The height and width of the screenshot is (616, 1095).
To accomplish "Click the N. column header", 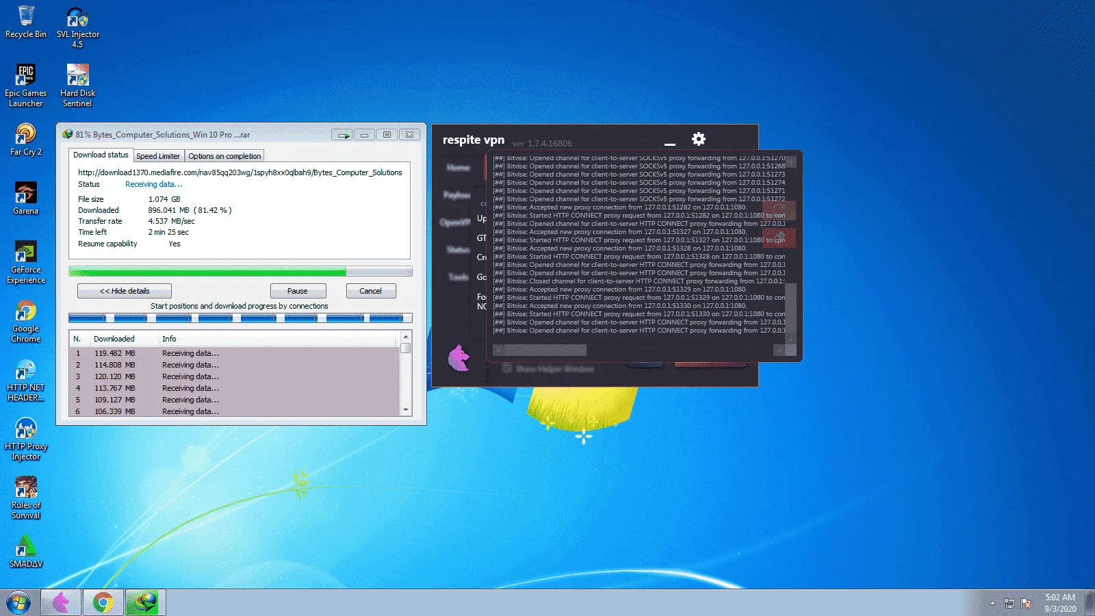I will tap(79, 339).
